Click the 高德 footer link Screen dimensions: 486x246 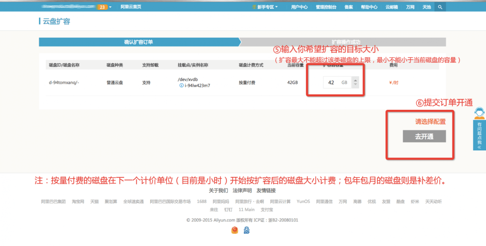click(357, 202)
